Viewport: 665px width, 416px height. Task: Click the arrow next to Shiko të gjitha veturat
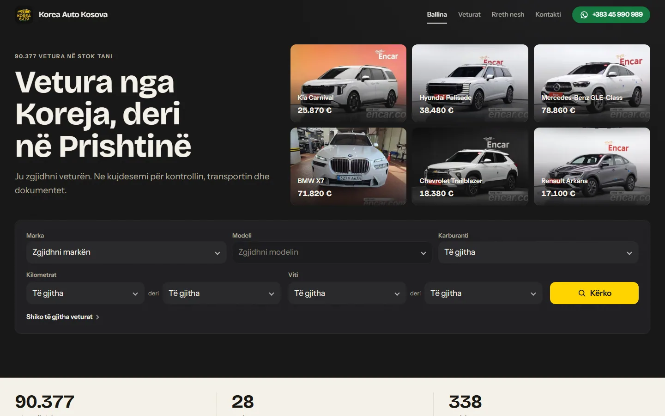coord(97,317)
